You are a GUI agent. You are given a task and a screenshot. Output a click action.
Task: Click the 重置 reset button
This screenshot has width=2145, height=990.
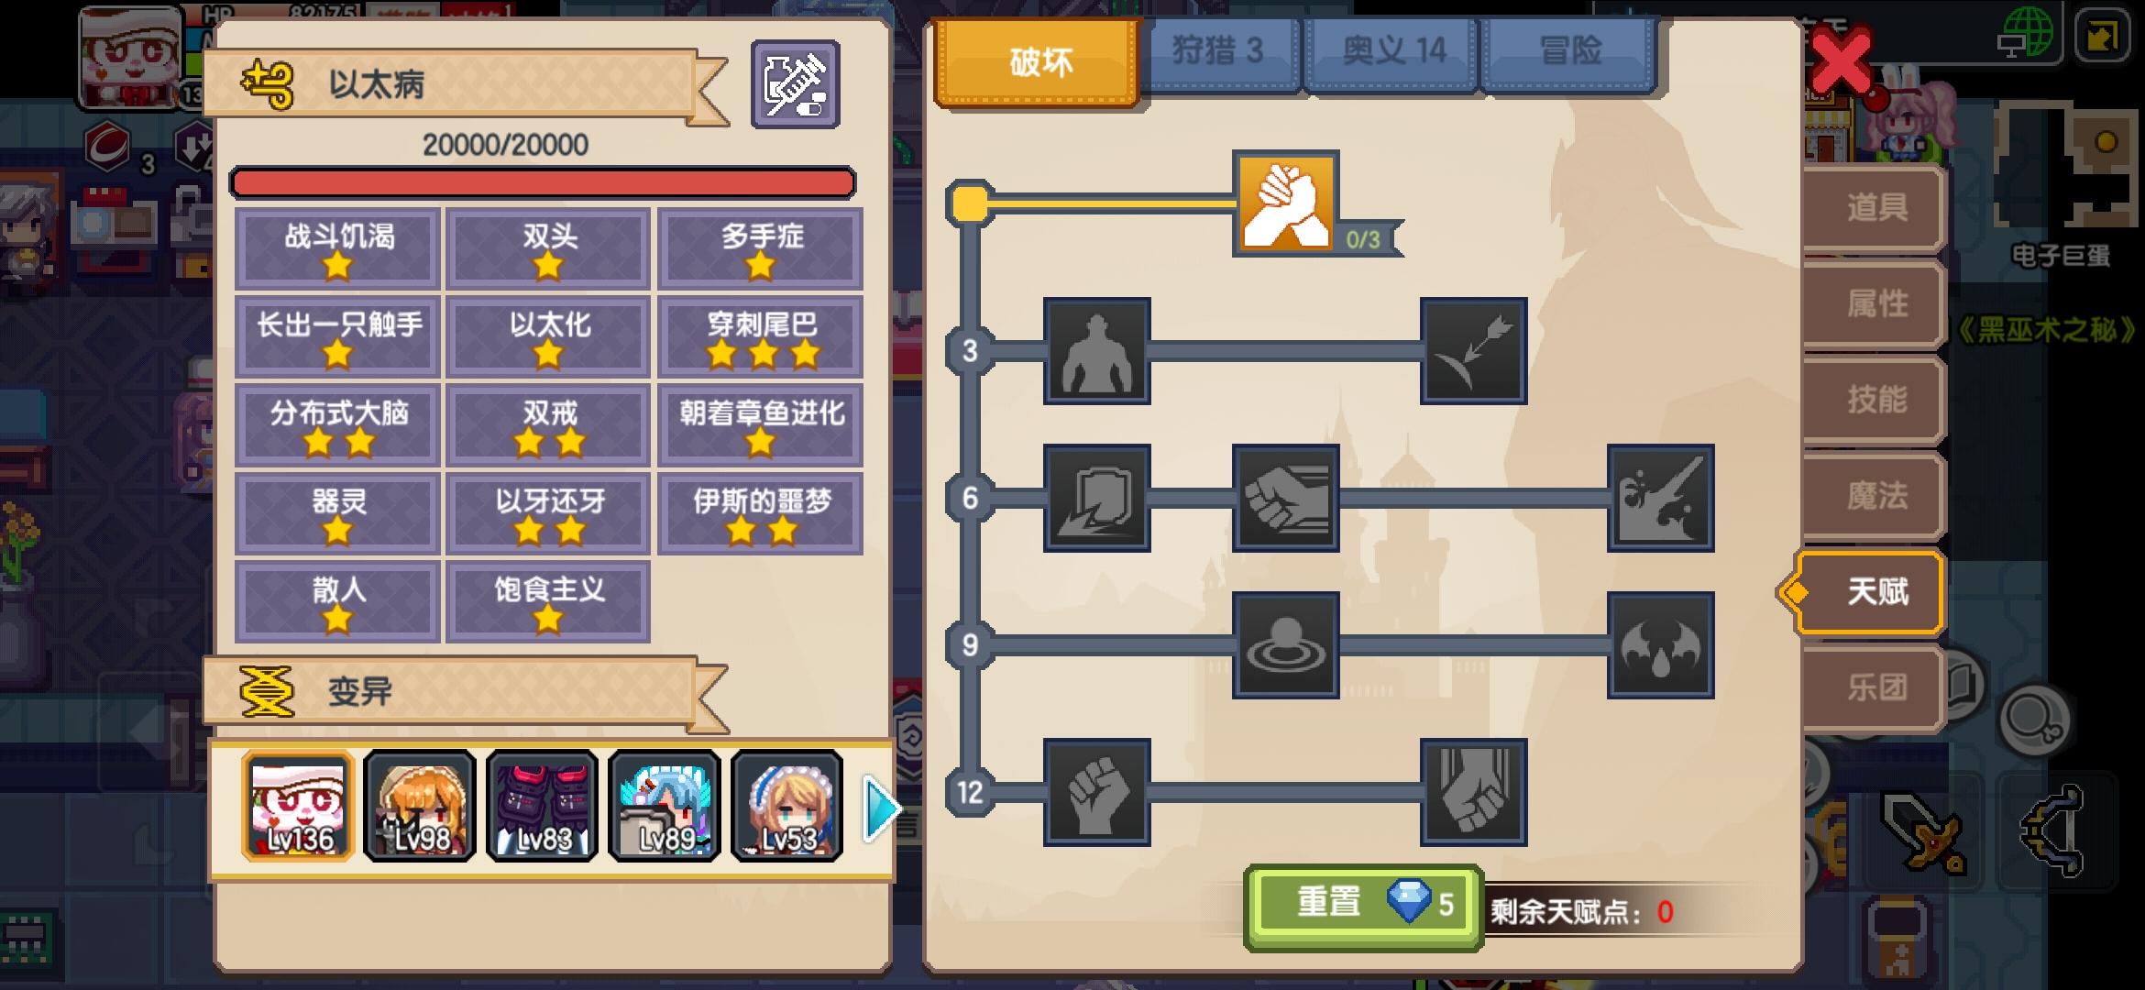(x=1363, y=906)
